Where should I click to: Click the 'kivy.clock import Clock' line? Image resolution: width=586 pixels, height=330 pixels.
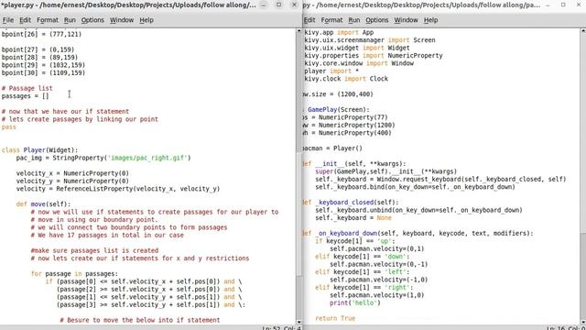(x=346, y=79)
